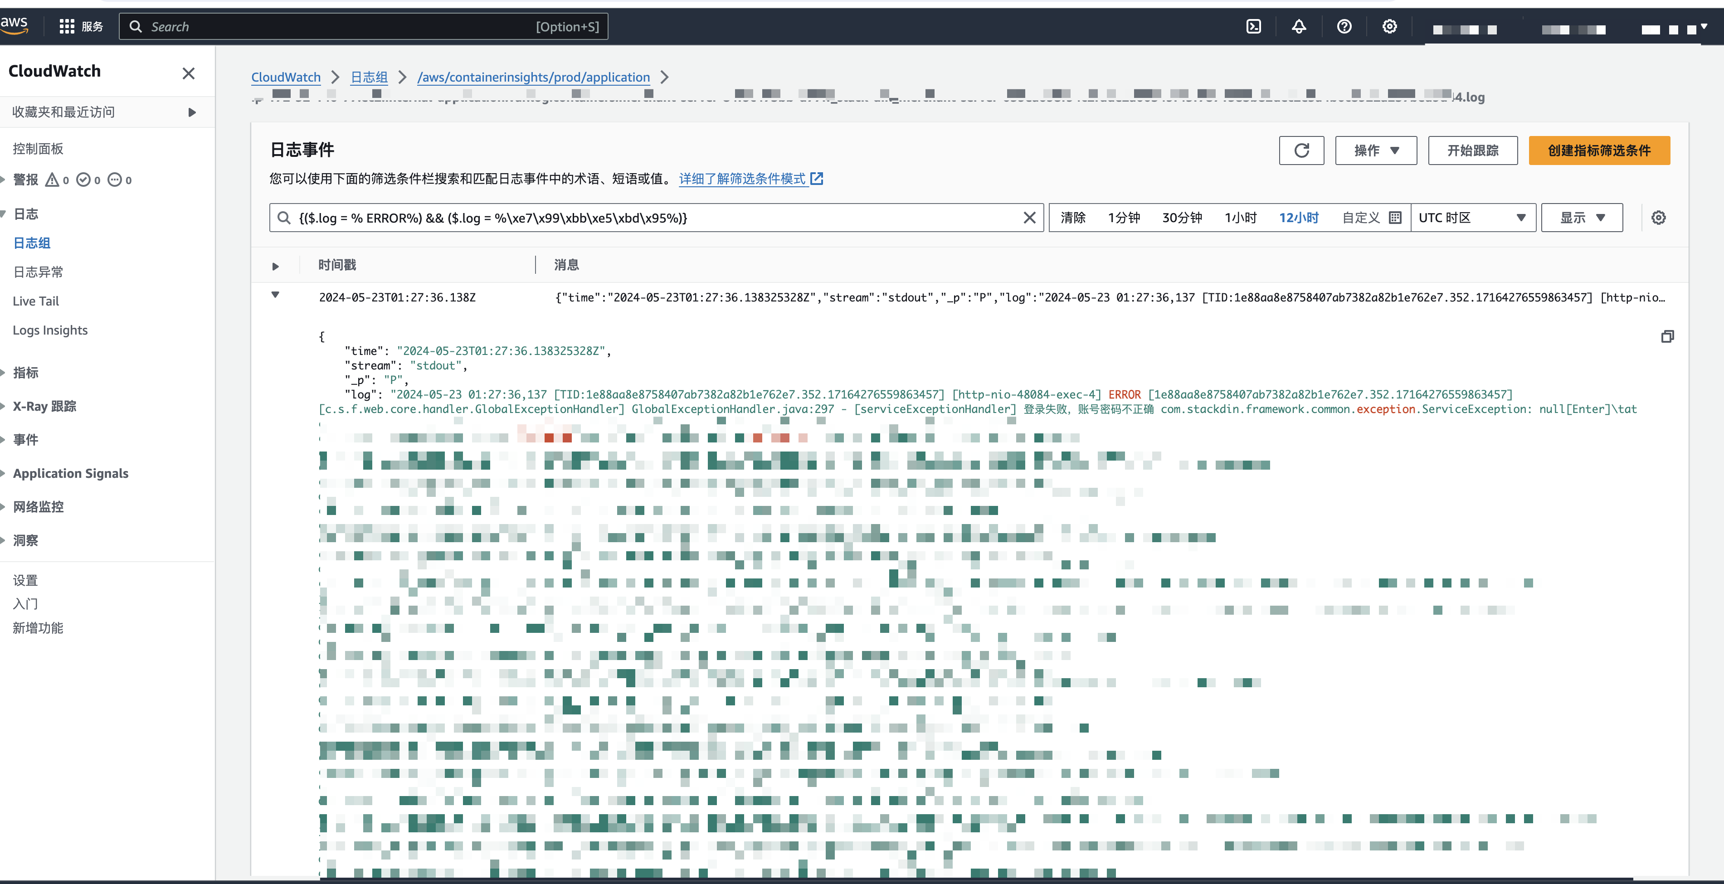Expand the 指标 metrics section
The height and width of the screenshot is (884, 1724).
(3, 373)
